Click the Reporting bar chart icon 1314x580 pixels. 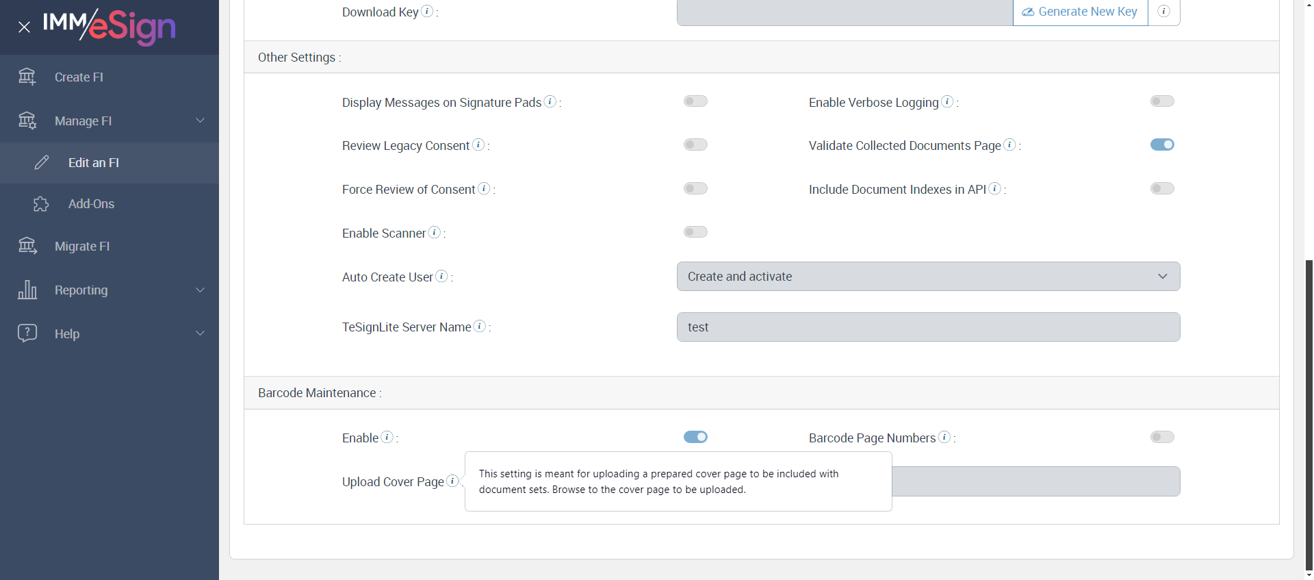click(27, 290)
